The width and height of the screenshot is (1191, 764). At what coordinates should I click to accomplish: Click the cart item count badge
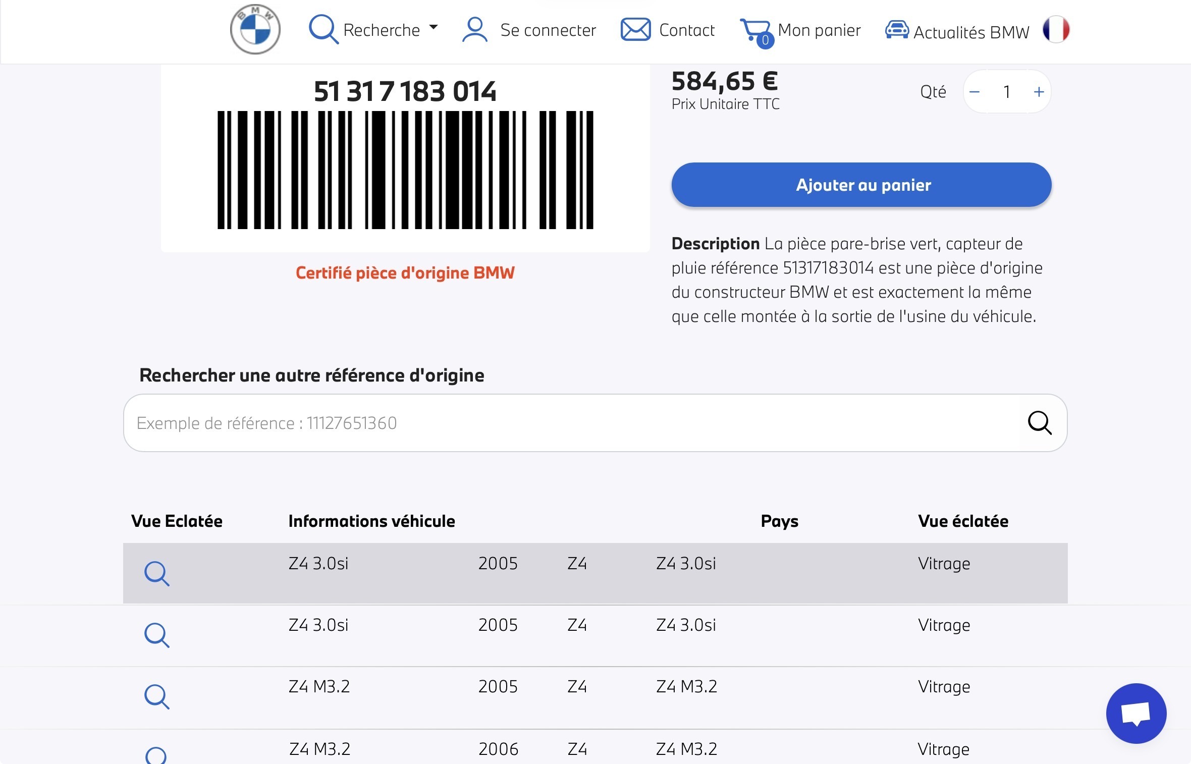click(x=765, y=40)
